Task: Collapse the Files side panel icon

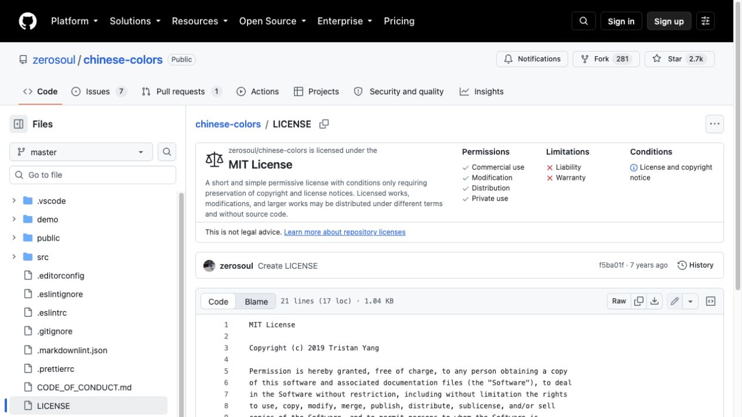Action: pos(19,124)
